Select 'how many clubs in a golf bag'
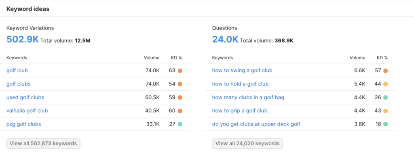 pos(248,97)
